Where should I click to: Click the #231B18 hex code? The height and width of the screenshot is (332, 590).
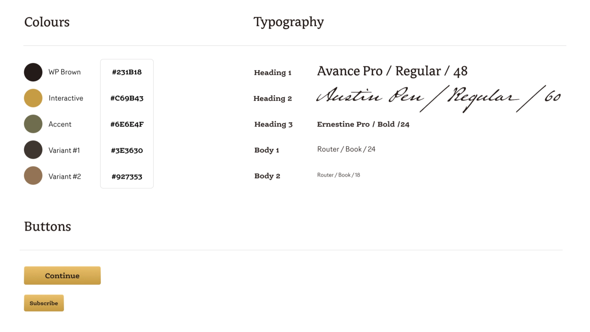(127, 72)
